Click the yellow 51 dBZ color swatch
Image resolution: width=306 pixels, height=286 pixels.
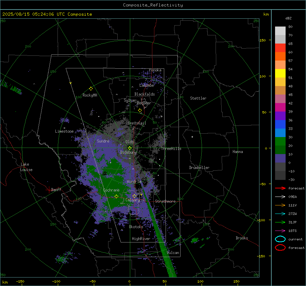tap(280, 73)
